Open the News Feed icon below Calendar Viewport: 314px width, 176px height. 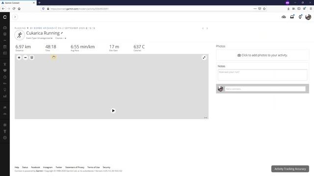tap(5, 53)
